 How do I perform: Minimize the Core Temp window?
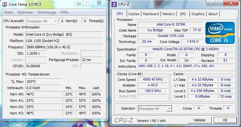tap(79, 3)
